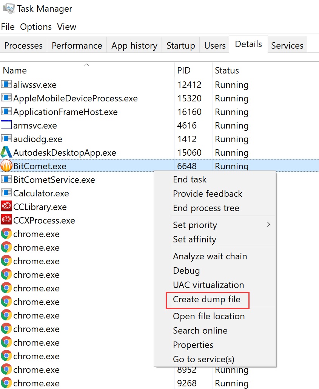Click PID value 15060
This screenshot has width=319, height=389.
(x=189, y=153)
